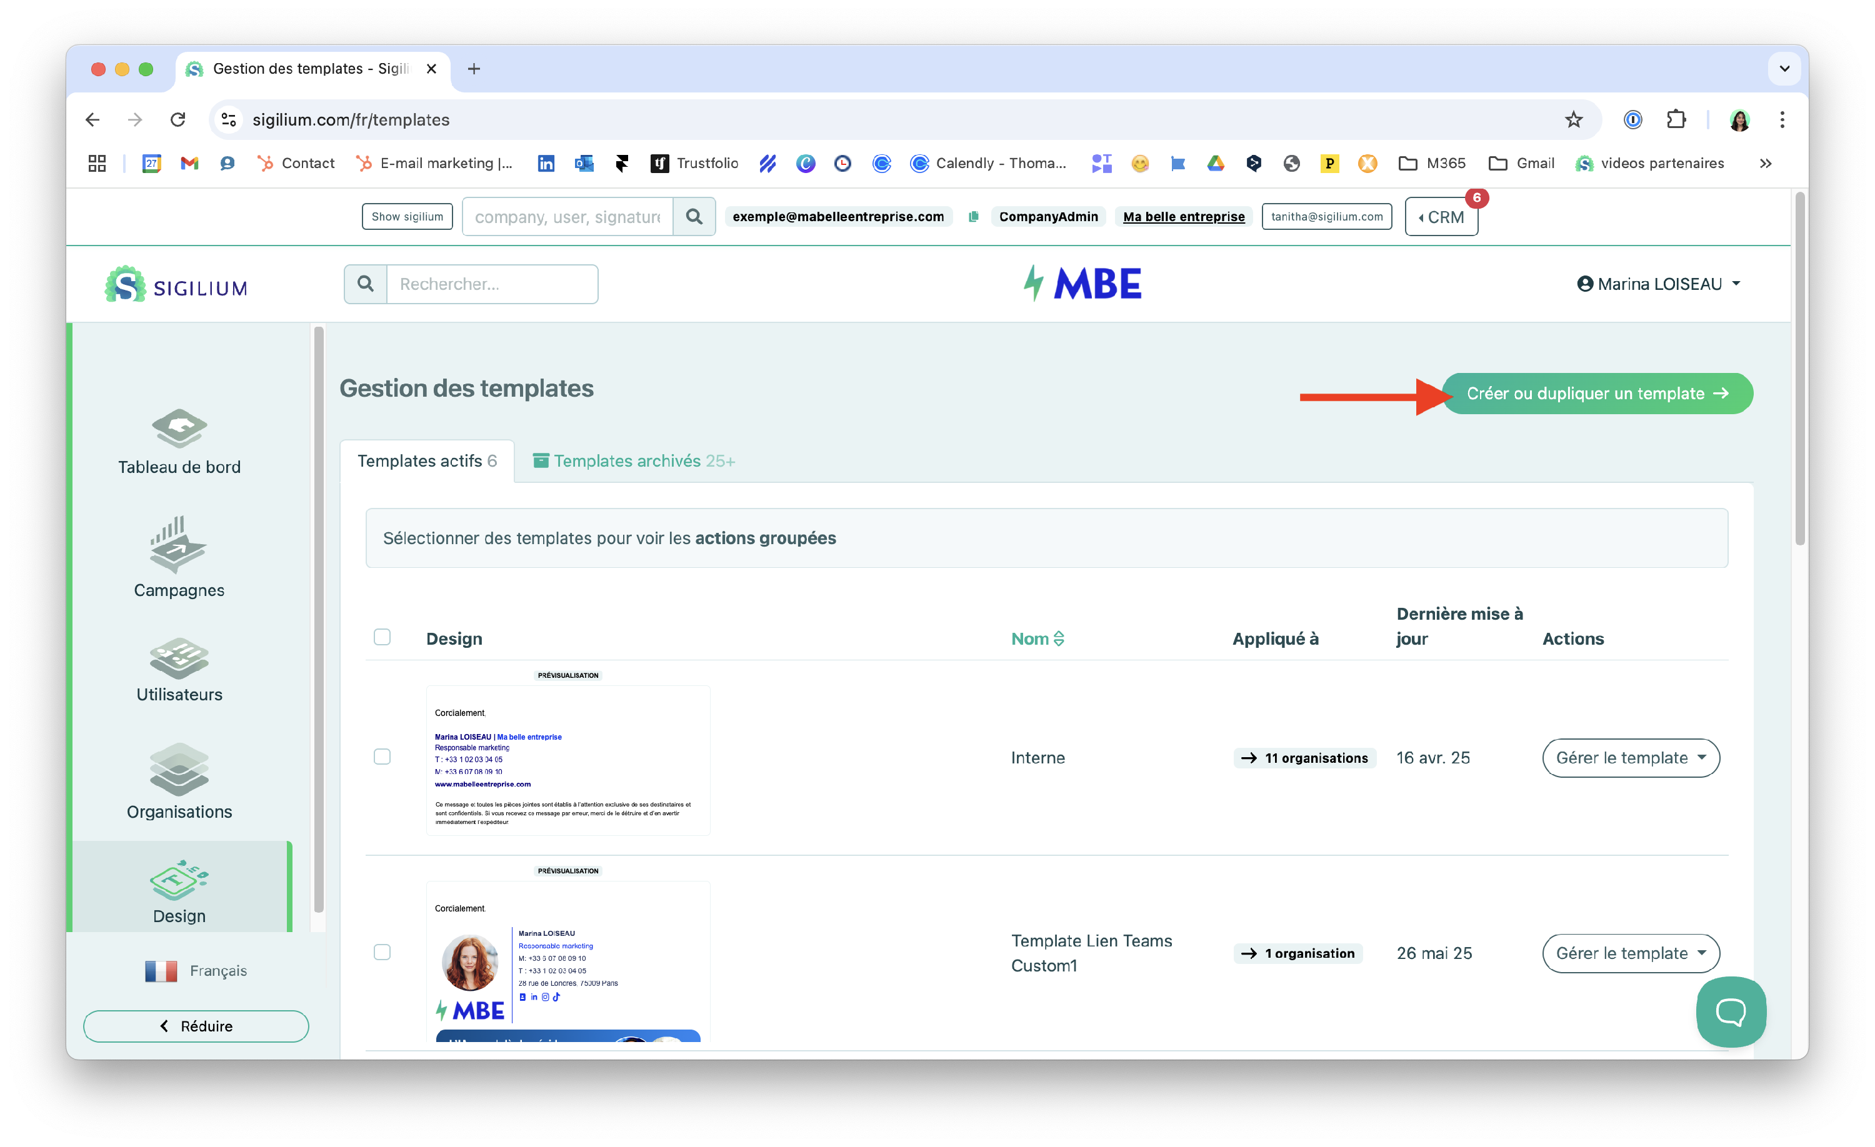Expand Gérer le template for Interne
The width and height of the screenshot is (1875, 1147).
tap(1630, 758)
